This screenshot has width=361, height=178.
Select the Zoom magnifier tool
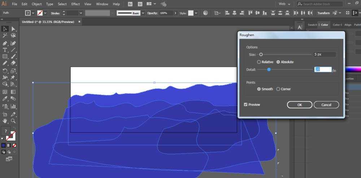[x=13, y=121]
